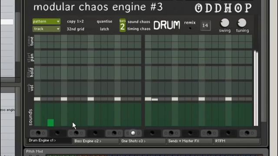Click the copy 1>2 button
The image size is (278, 156).
point(75,21)
